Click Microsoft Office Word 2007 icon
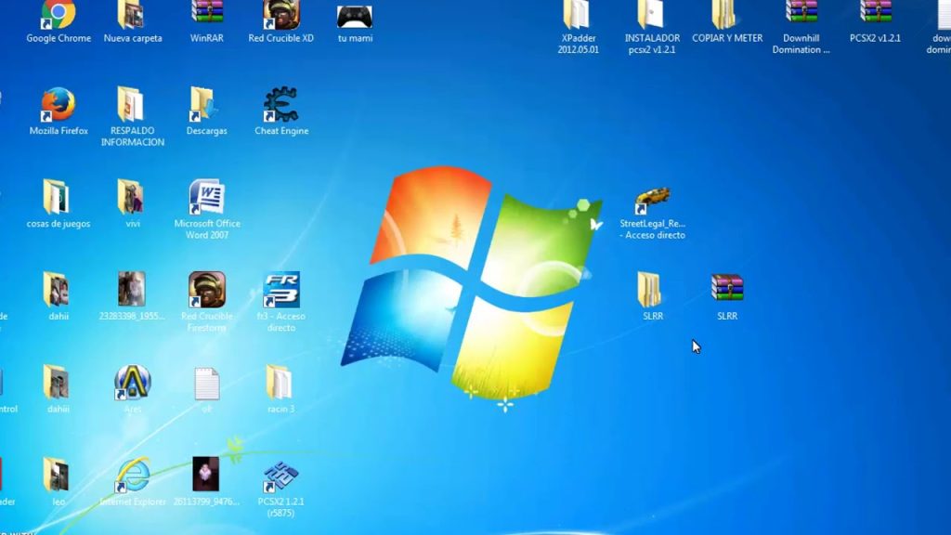 207,197
